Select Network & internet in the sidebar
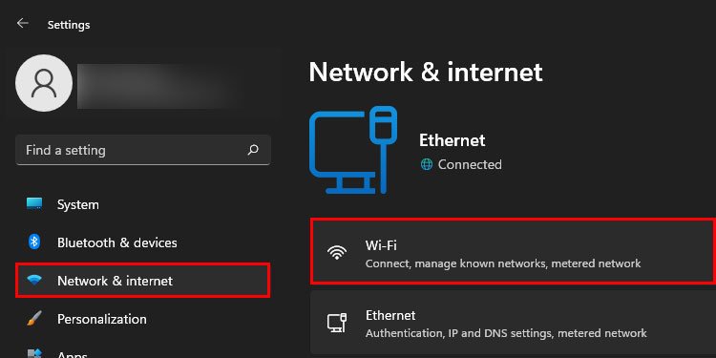716x358 pixels. pyautogui.click(x=143, y=281)
